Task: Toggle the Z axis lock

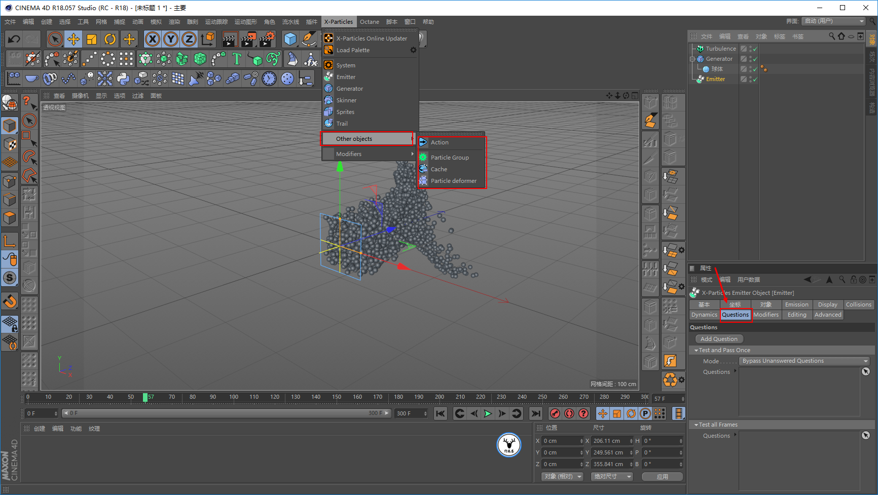Action: click(x=189, y=39)
